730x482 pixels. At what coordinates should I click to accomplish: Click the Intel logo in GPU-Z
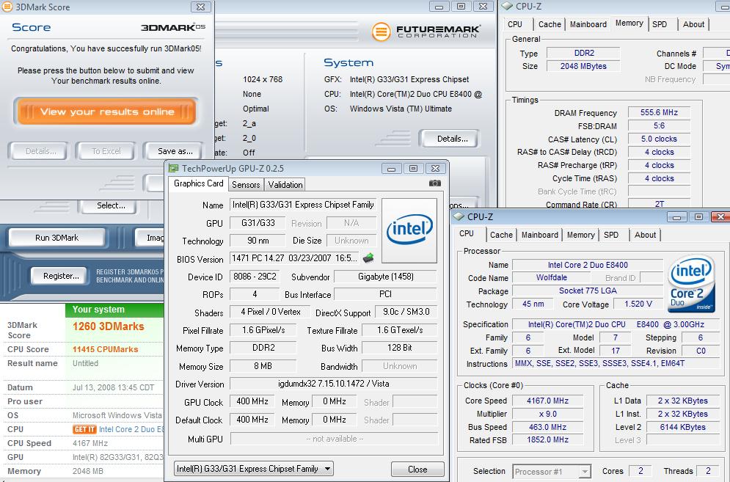[x=409, y=230]
